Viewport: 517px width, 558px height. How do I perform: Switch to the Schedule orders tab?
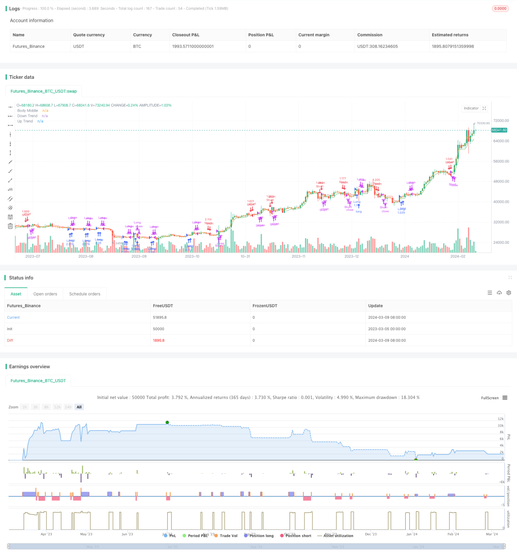click(x=85, y=294)
